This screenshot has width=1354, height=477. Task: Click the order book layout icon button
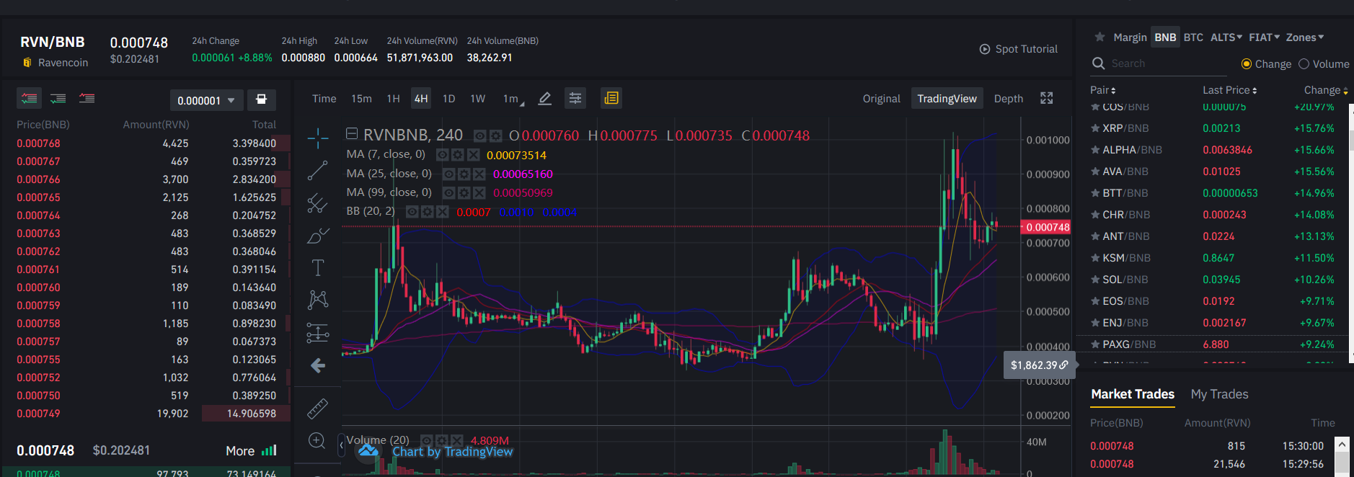[x=261, y=99]
